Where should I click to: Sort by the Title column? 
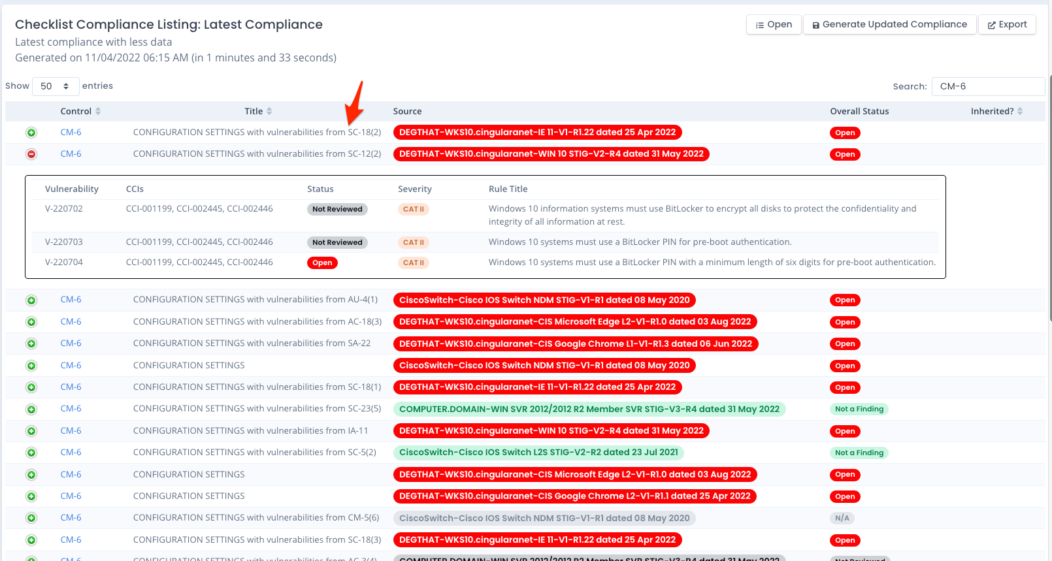[258, 111]
